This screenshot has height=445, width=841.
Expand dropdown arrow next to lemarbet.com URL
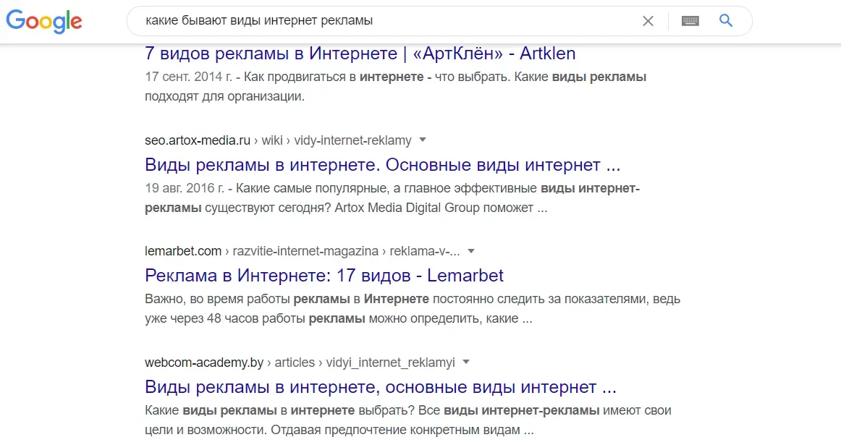click(x=471, y=251)
